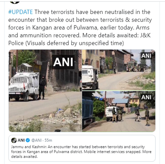This screenshot has height=164, width=165.
Task: Click the ANI avatar icon in quoted tweet
Action: (x=14, y=140)
